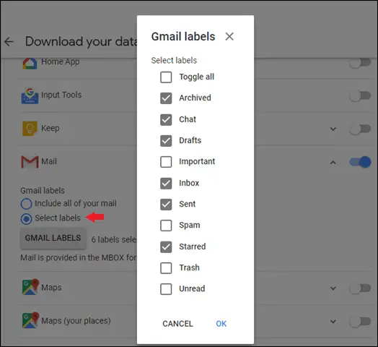Click the Keep row label

click(x=50, y=128)
